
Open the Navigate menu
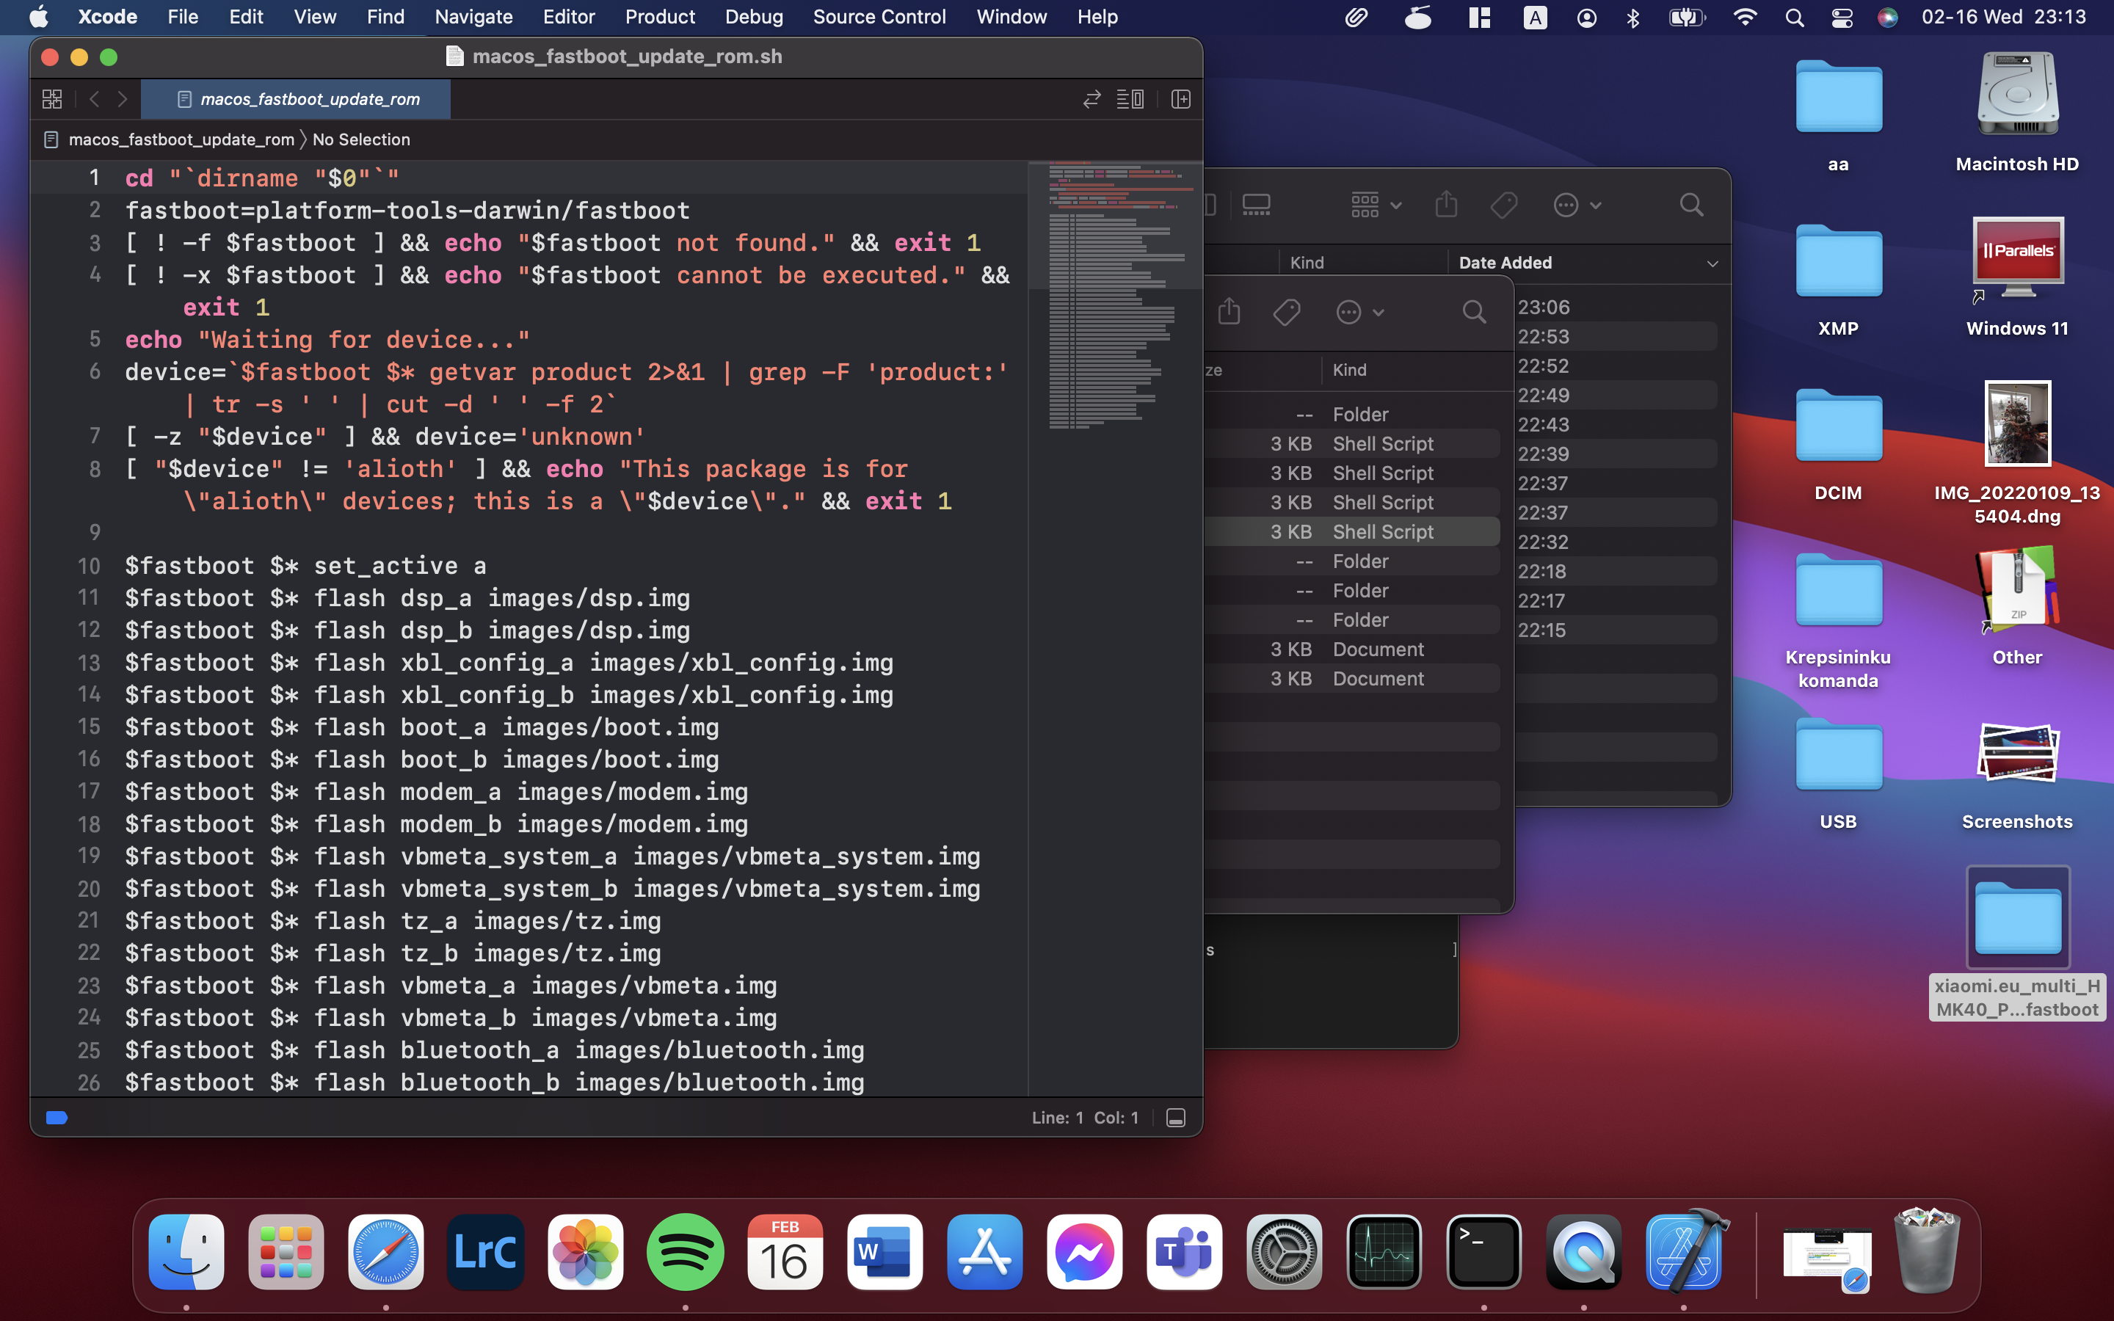[473, 17]
